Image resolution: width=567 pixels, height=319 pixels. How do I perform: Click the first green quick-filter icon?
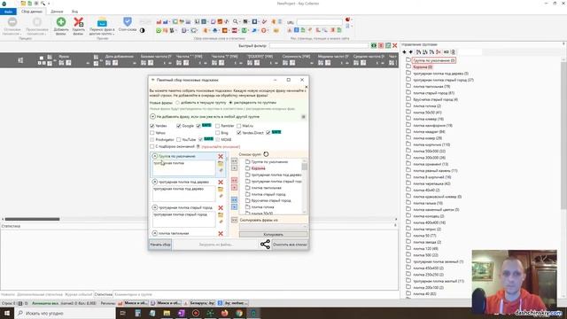tap(374, 45)
